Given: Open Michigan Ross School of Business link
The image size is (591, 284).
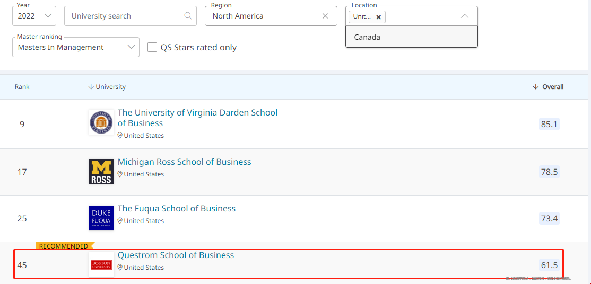Looking at the screenshot, I should coord(184,162).
